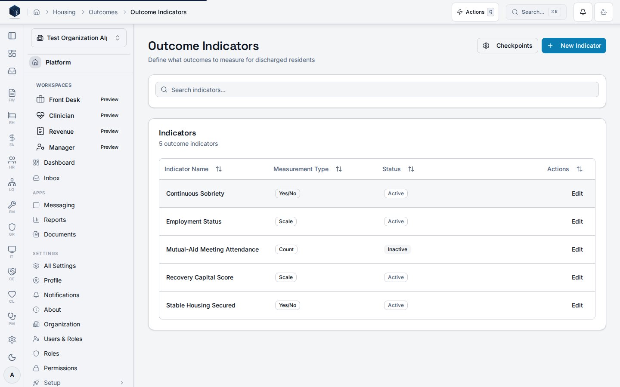This screenshot has height=387, width=620.
Task: Toggle the sidebar panel icon
Action: click(x=12, y=36)
